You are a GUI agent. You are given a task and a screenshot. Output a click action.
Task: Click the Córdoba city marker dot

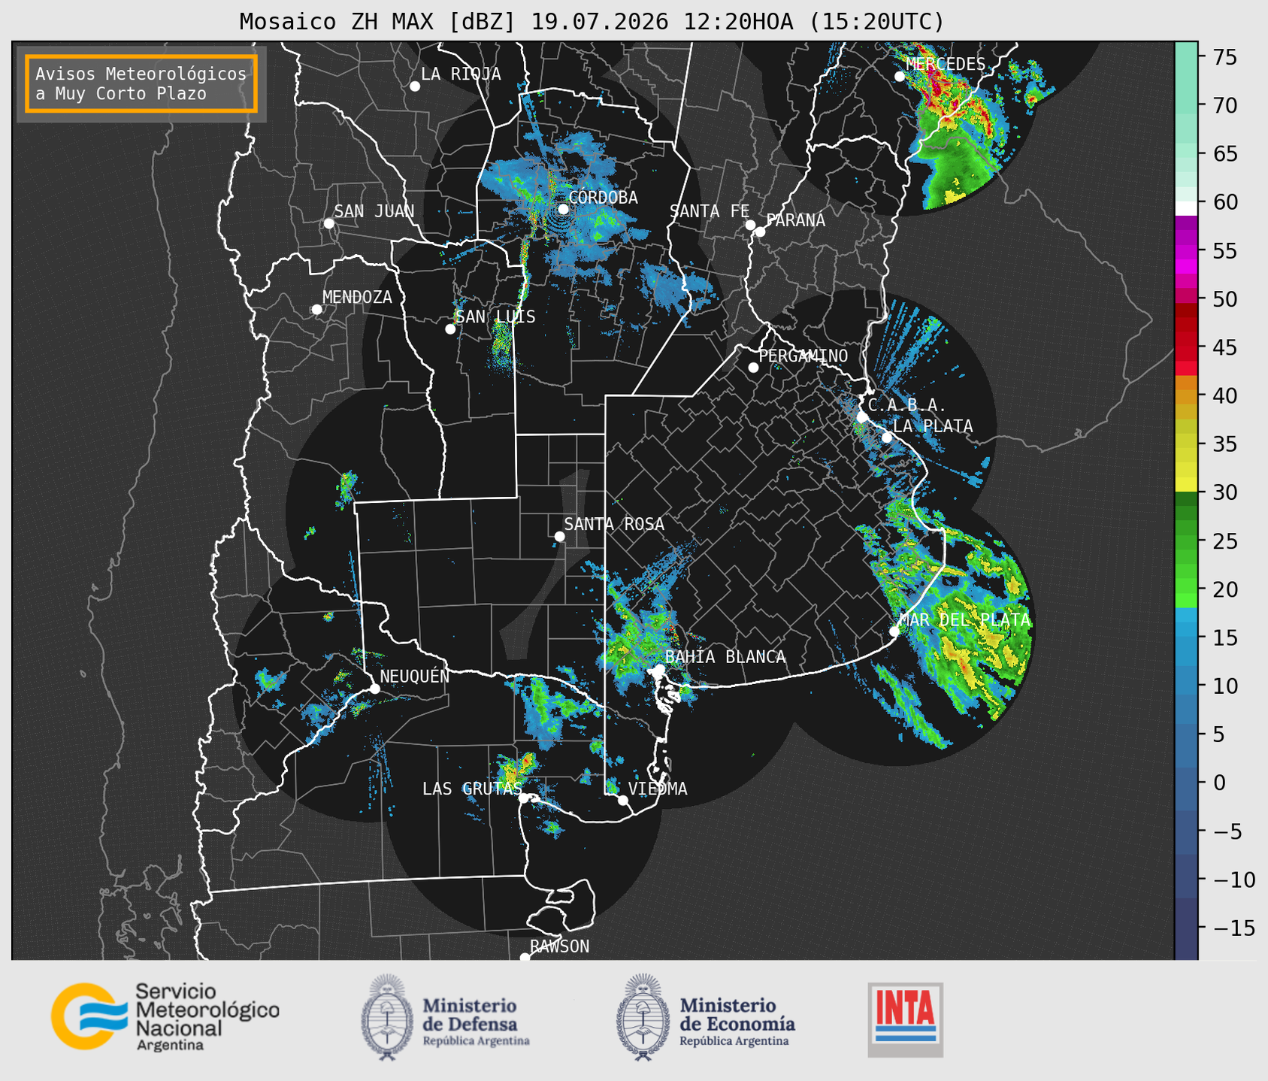click(563, 209)
